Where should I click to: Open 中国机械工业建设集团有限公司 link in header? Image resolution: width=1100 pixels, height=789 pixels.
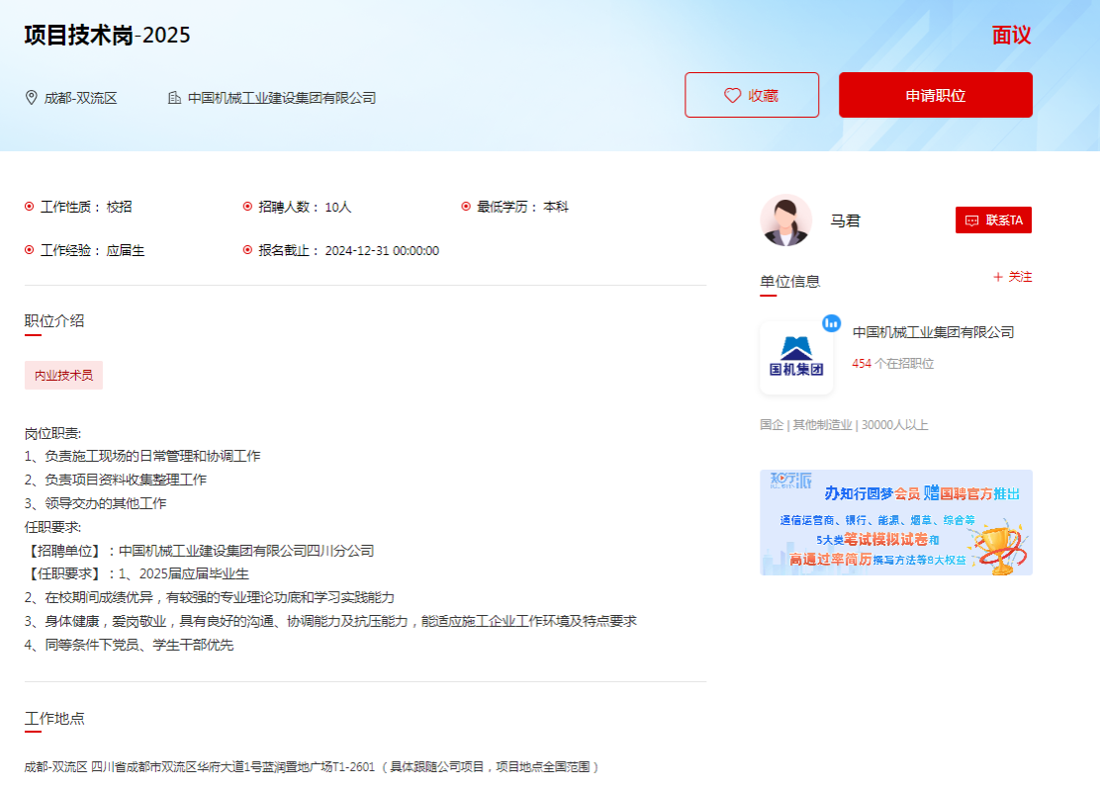282,98
